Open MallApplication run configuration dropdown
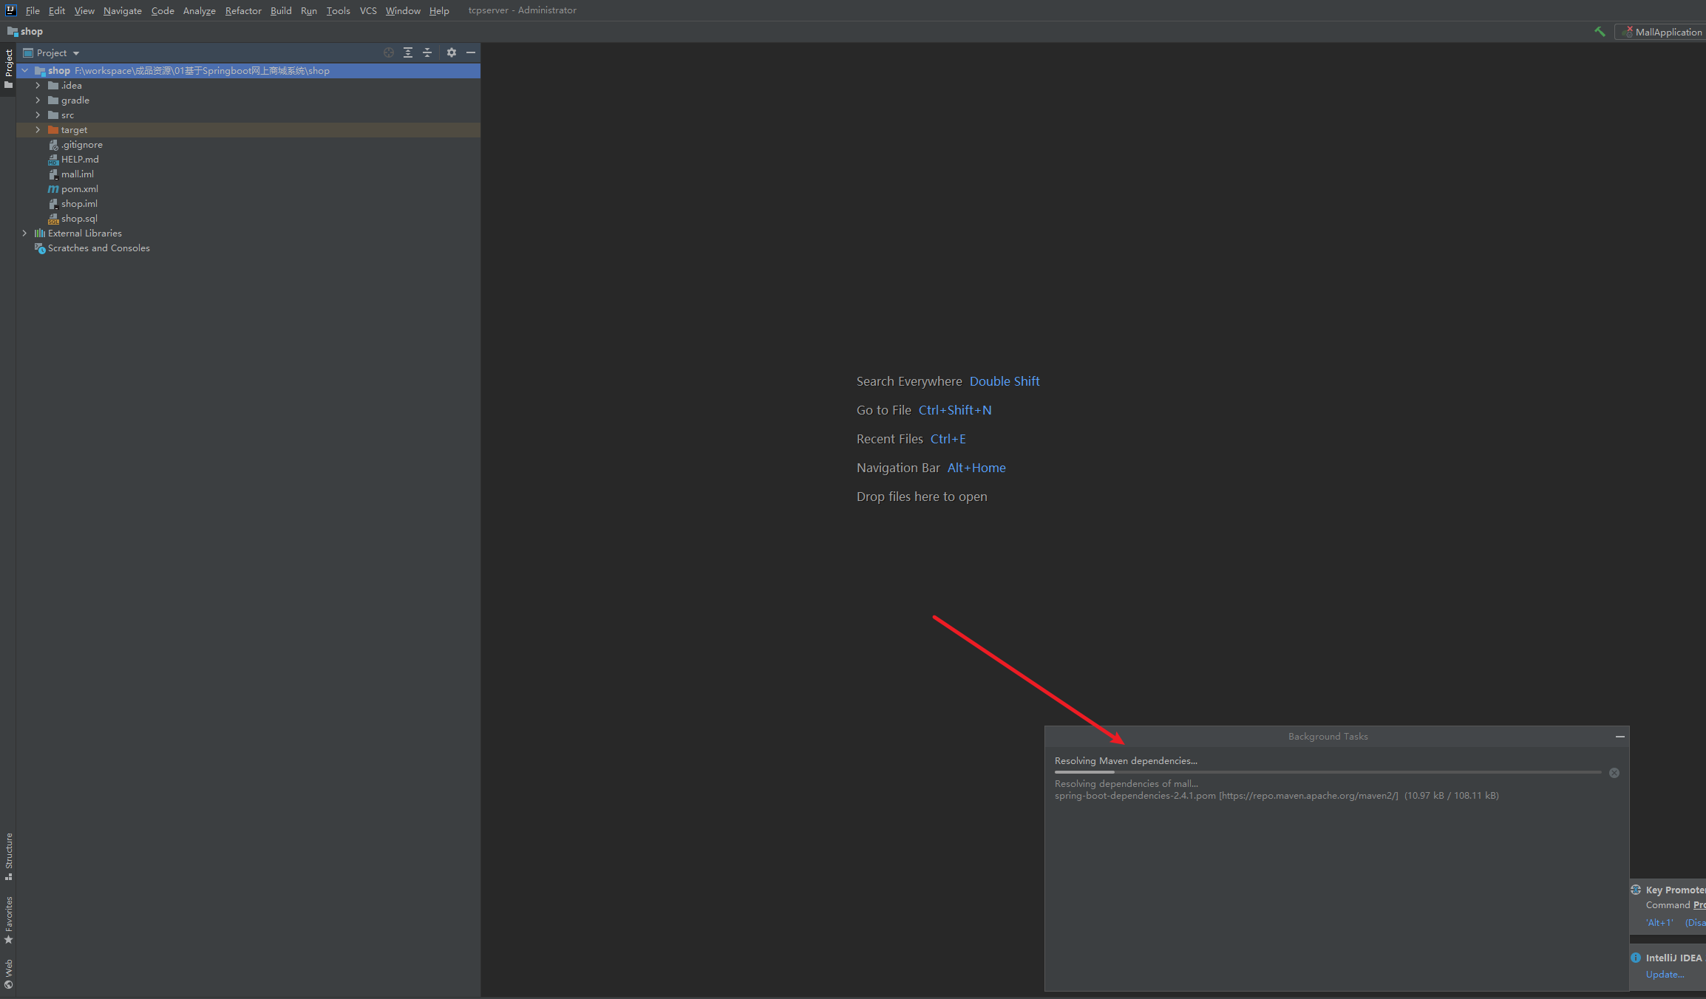 1662,32
